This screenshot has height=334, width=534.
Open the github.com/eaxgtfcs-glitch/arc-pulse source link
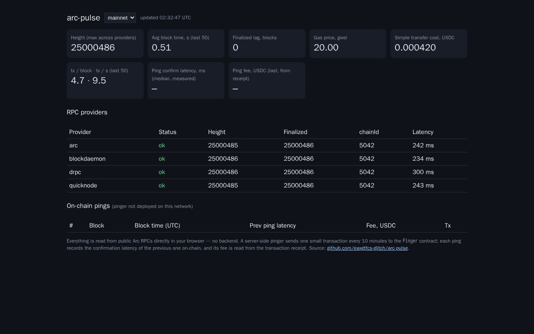tap(367, 248)
